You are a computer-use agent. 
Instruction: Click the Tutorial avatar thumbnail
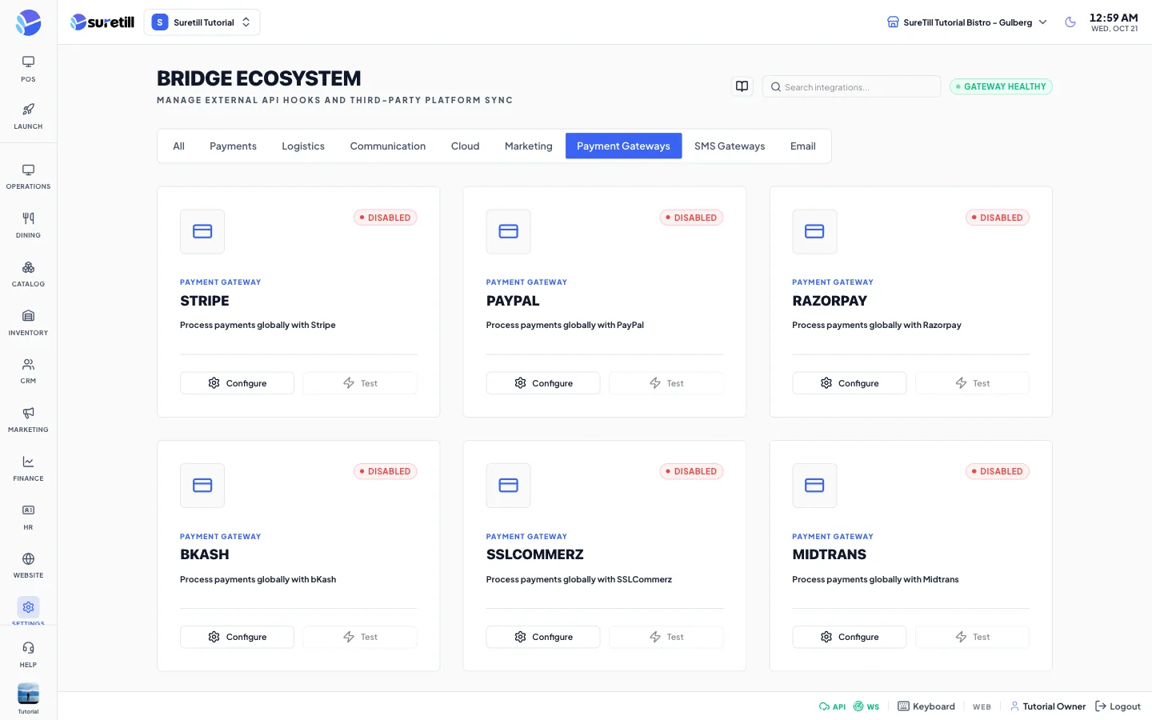[x=28, y=694]
